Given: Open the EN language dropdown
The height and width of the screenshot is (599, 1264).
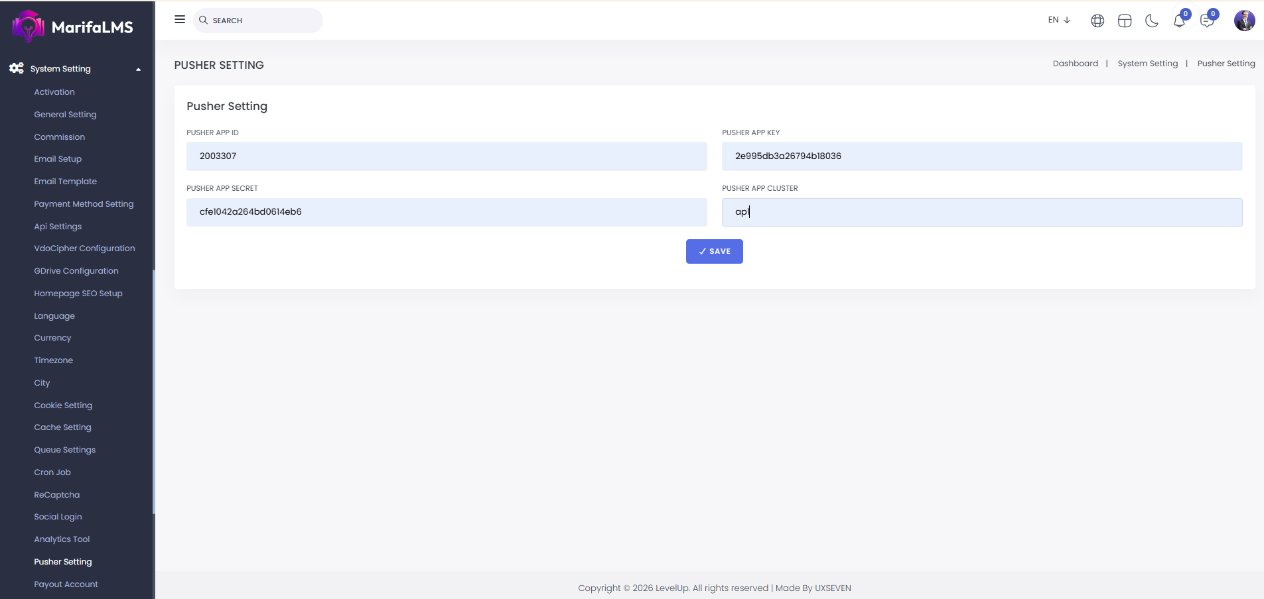Looking at the screenshot, I should 1059,20.
